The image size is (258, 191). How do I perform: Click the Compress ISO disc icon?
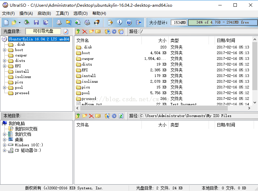point(78,23)
